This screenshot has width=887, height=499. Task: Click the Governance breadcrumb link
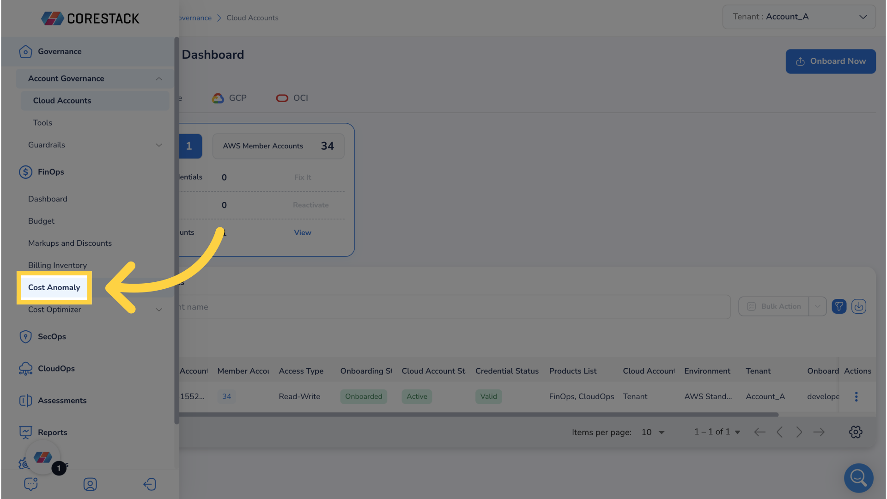(195, 18)
